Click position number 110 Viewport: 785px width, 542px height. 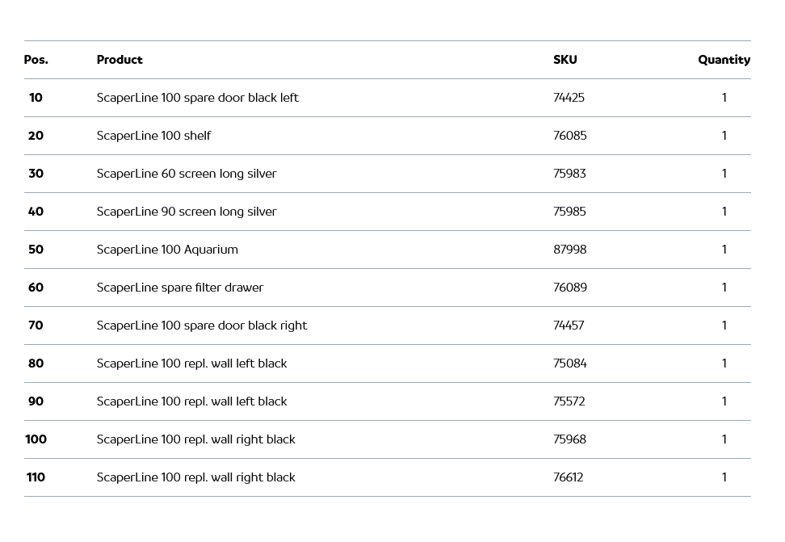point(36,477)
